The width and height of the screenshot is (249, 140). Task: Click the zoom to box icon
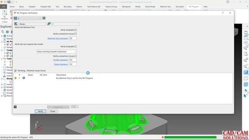tap(245, 66)
